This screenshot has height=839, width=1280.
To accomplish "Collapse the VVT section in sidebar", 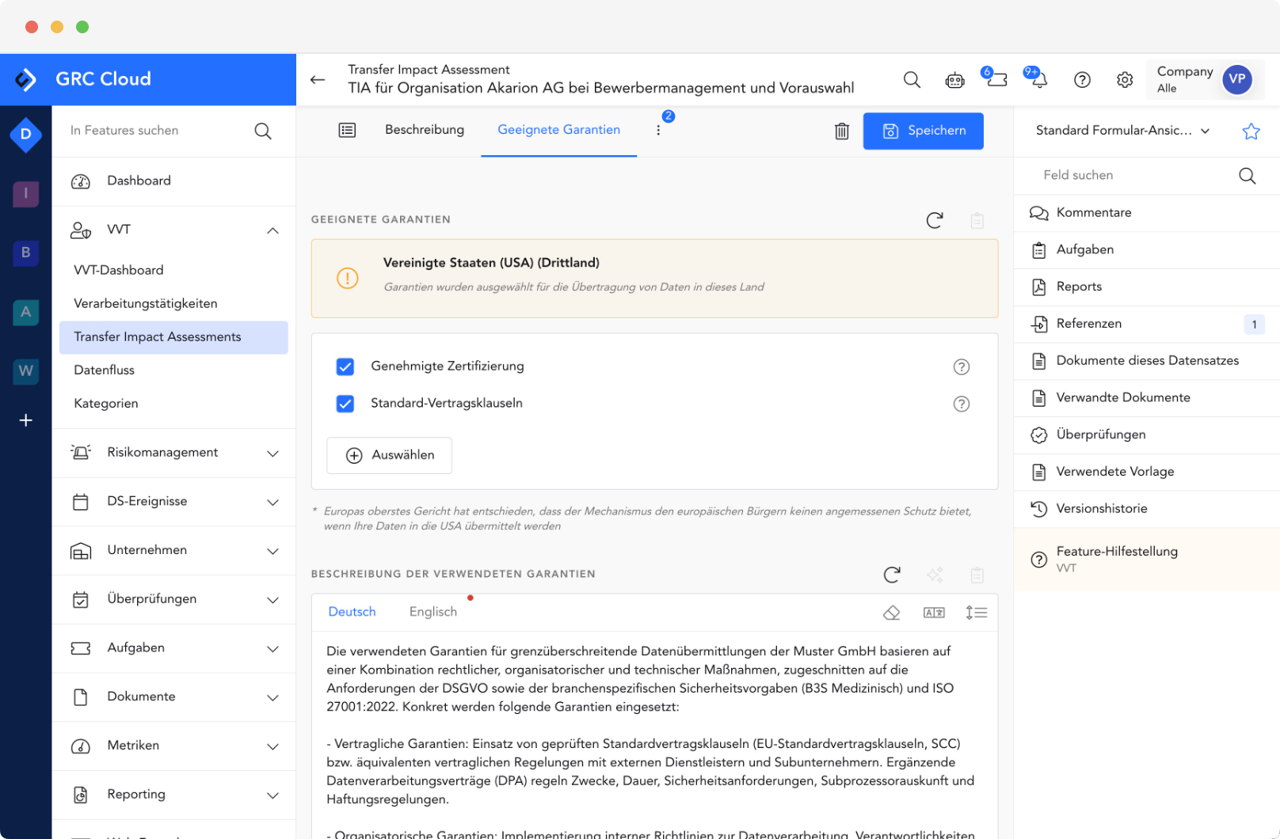I will pyautogui.click(x=272, y=230).
